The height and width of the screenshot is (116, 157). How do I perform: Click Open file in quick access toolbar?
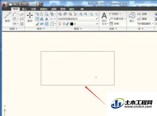click(15, 4)
